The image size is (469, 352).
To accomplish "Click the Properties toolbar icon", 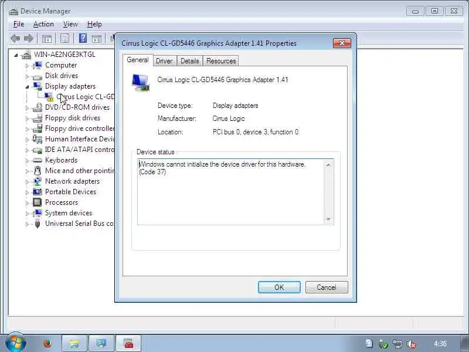I will pos(64,38).
